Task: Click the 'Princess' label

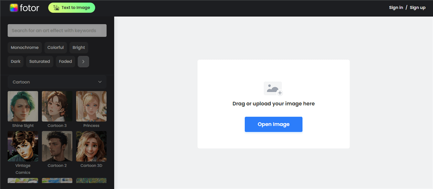Action: click(x=91, y=125)
